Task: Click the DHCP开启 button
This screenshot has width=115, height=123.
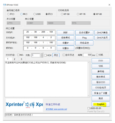Action: [x=102, y=33]
